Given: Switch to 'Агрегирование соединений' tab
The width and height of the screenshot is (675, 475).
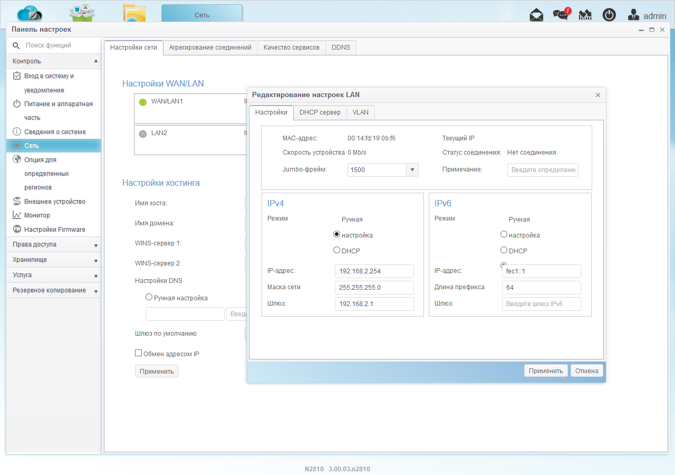Looking at the screenshot, I should [210, 47].
